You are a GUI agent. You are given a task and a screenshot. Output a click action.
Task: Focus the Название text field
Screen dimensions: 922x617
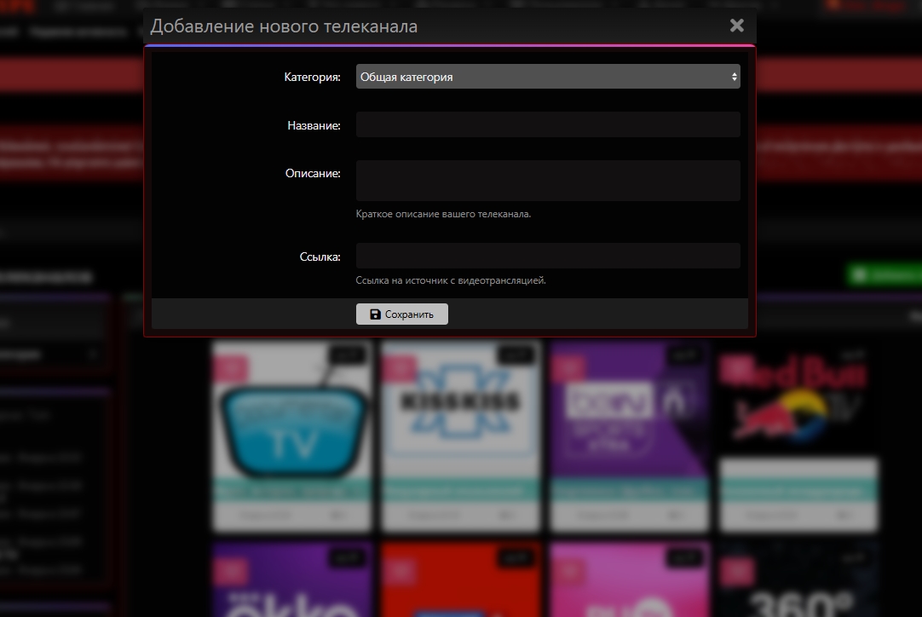[x=547, y=124]
